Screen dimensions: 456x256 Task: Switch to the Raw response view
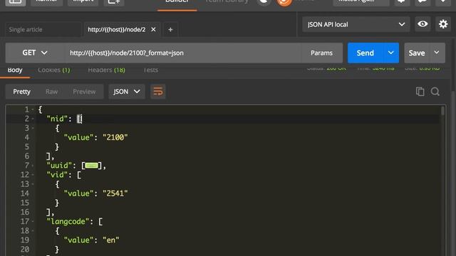click(x=51, y=92)
